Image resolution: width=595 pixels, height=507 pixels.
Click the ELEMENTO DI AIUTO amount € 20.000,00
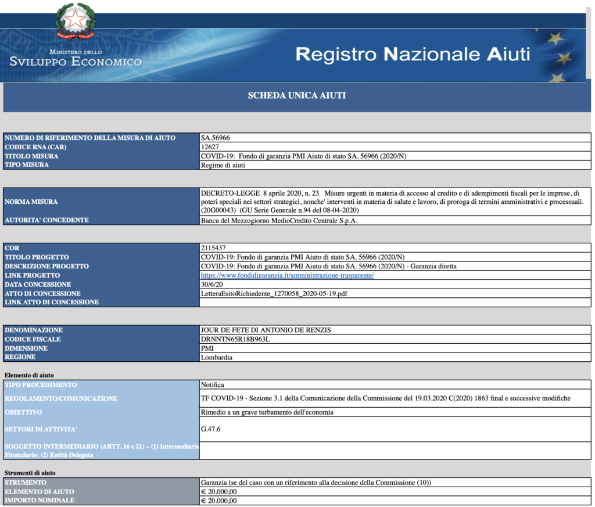point(218,491)
